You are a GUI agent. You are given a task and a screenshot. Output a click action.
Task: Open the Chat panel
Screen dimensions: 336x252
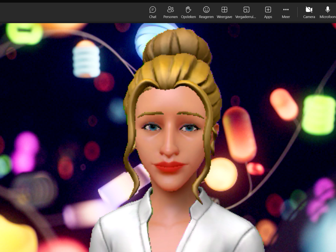[153, 12]
